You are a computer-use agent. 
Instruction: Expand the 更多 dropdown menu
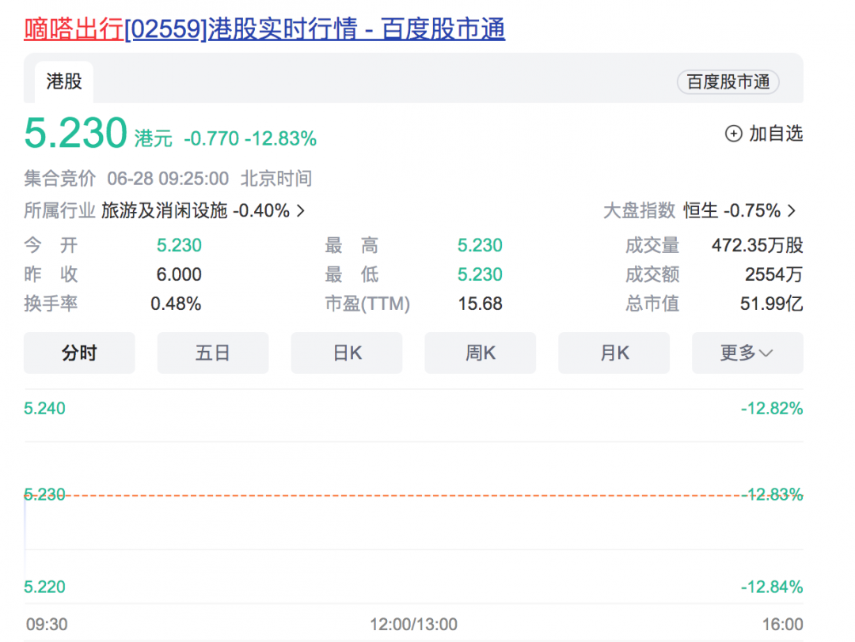click(x=747, y=353)
